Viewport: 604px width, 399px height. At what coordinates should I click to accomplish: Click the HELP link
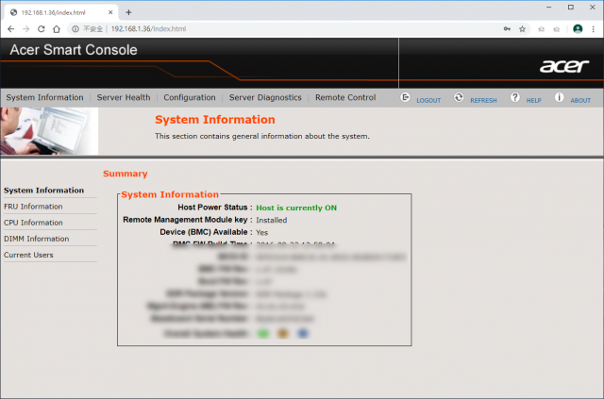point(534,101)
